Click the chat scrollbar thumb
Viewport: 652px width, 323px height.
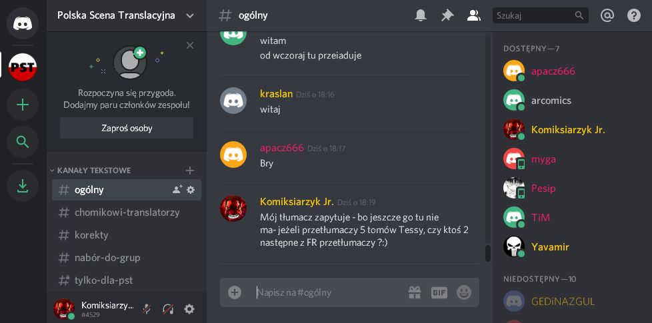488,253
